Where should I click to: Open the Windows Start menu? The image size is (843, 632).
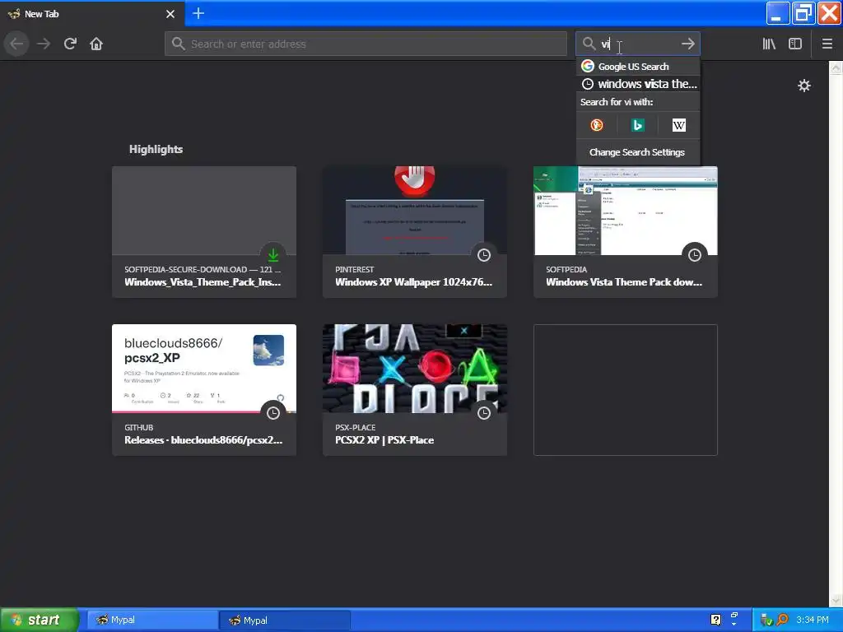click(x=39, y=620)
